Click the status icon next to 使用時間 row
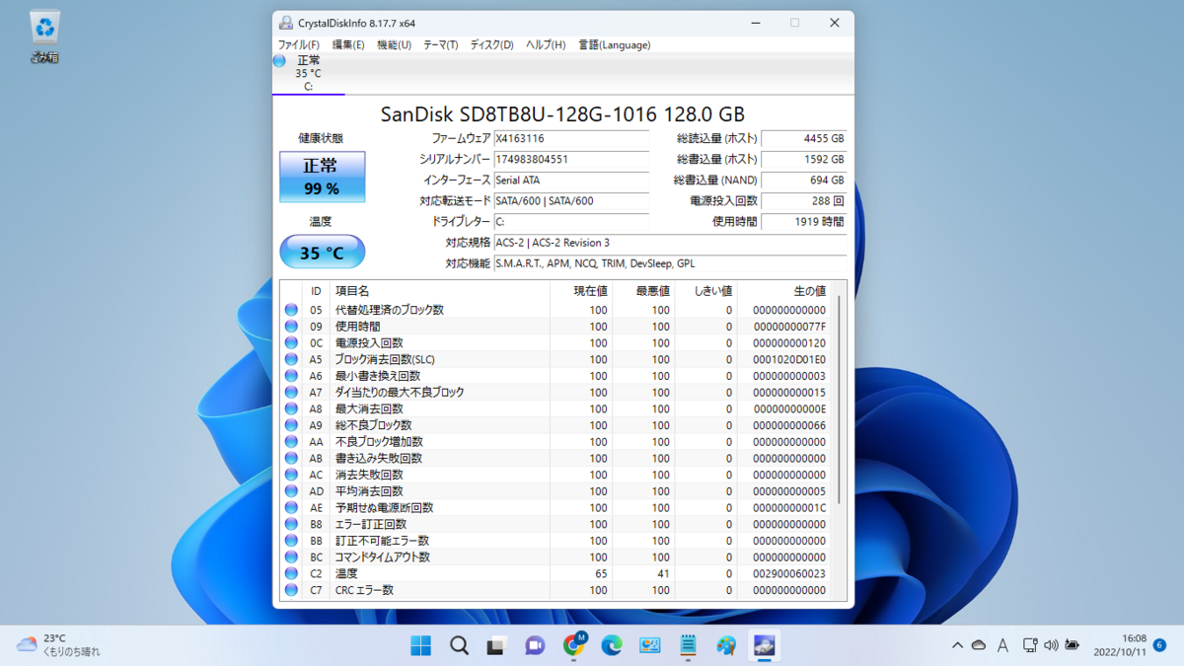The height and width of the screenshot is (666, 1184). tap(291, 326)
